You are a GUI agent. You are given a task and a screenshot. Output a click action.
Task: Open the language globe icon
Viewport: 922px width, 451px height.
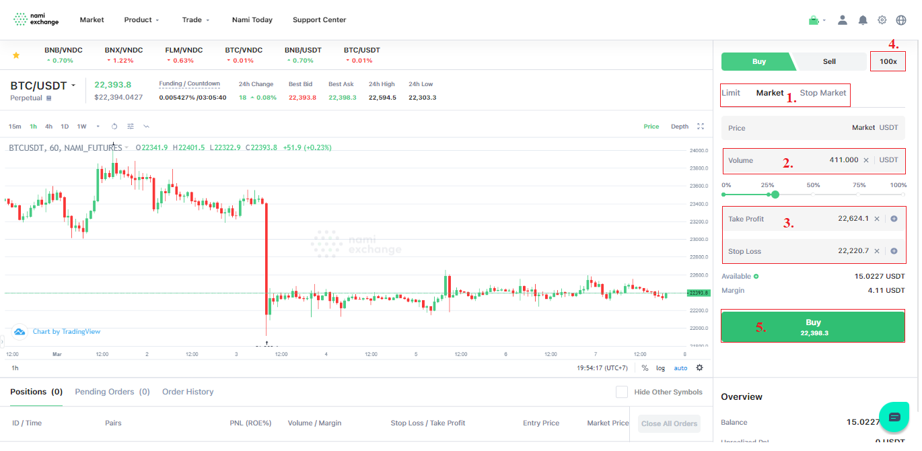(x=902, y=20)
